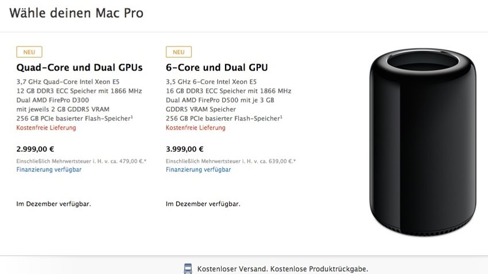
Task: Click the NEU badge above Quad-Core model
Action: point(29,52)
